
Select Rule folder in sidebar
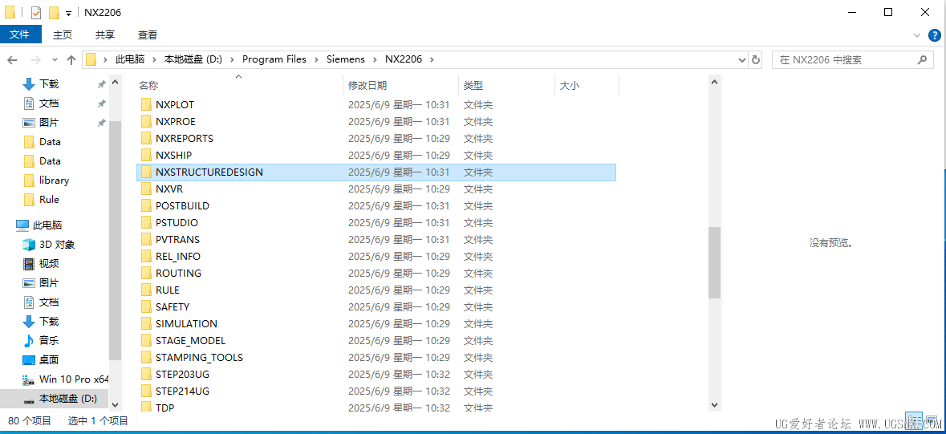click(50, 199)
